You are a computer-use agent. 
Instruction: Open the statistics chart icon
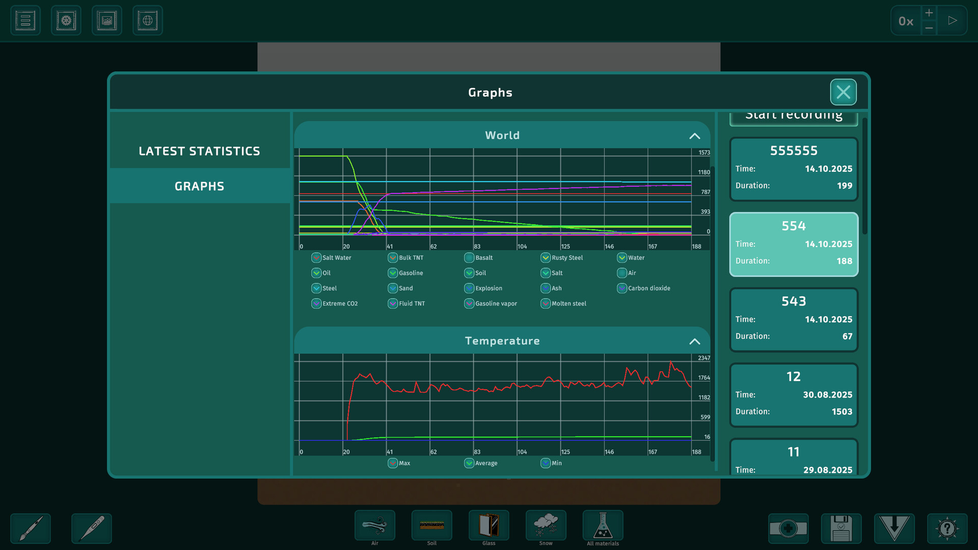(106, 20)
